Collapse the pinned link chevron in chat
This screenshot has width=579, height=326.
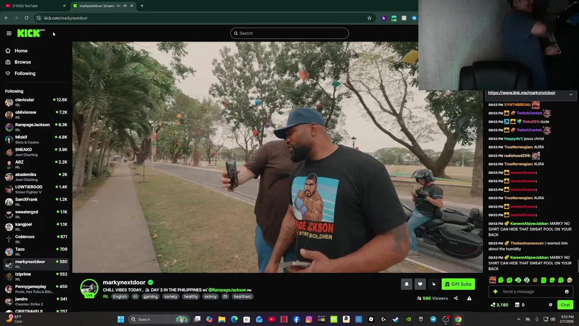pos(571,94)
